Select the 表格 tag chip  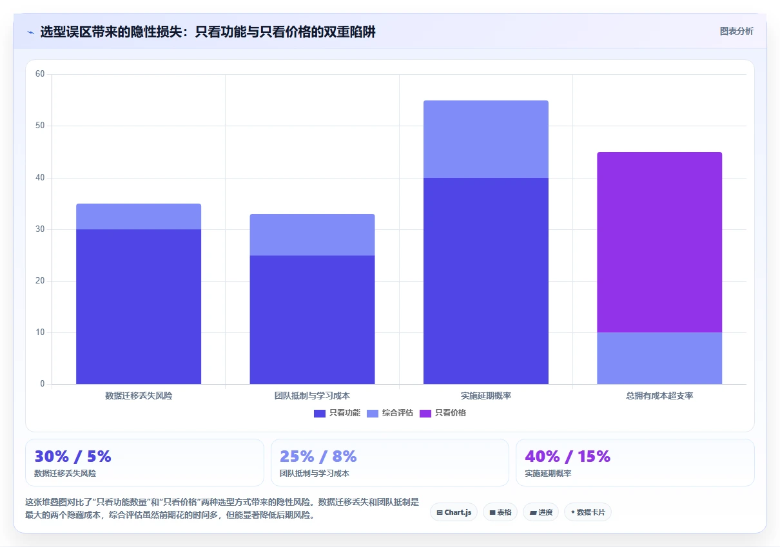click(500, 512)
